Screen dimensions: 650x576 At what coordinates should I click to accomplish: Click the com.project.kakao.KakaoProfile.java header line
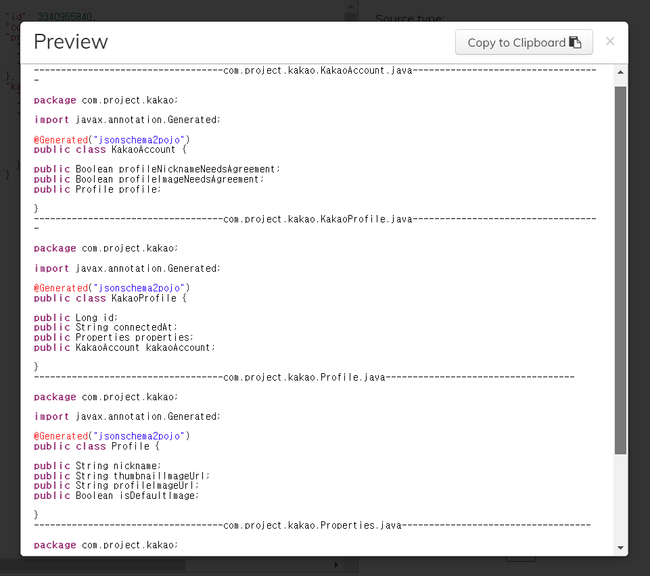[315, 219]
